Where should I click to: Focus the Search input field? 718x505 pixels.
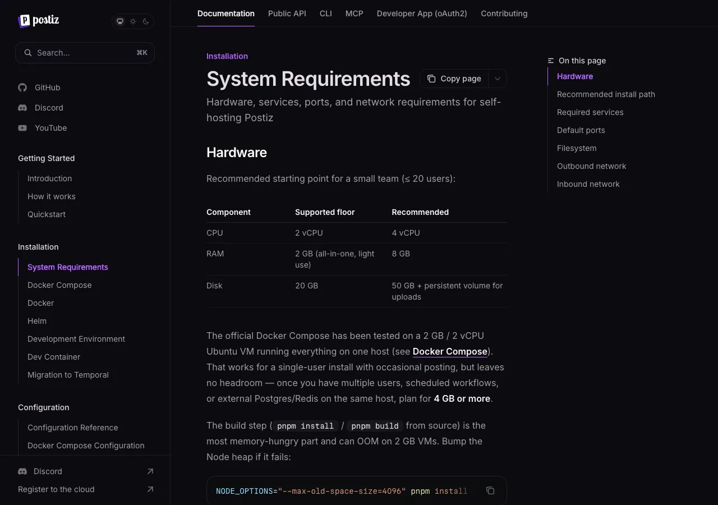tap(85, 53)
